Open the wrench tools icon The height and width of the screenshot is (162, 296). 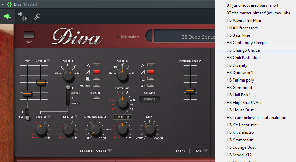tap(37, 17)
